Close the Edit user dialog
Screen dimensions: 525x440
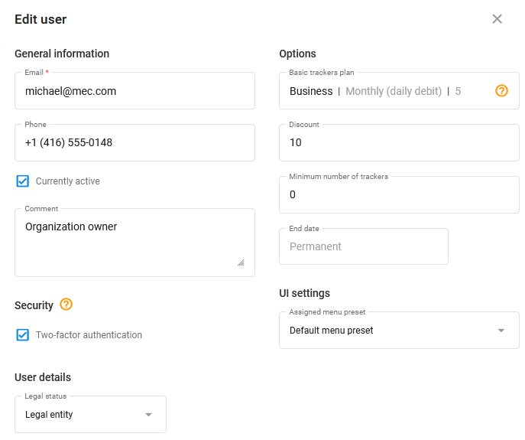coord(497,19)
